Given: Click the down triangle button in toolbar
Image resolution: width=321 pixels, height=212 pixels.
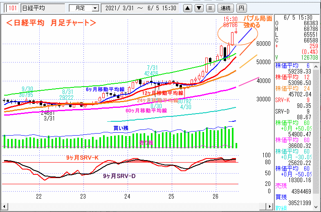Looking at the screenshot, I should [199, 8].
